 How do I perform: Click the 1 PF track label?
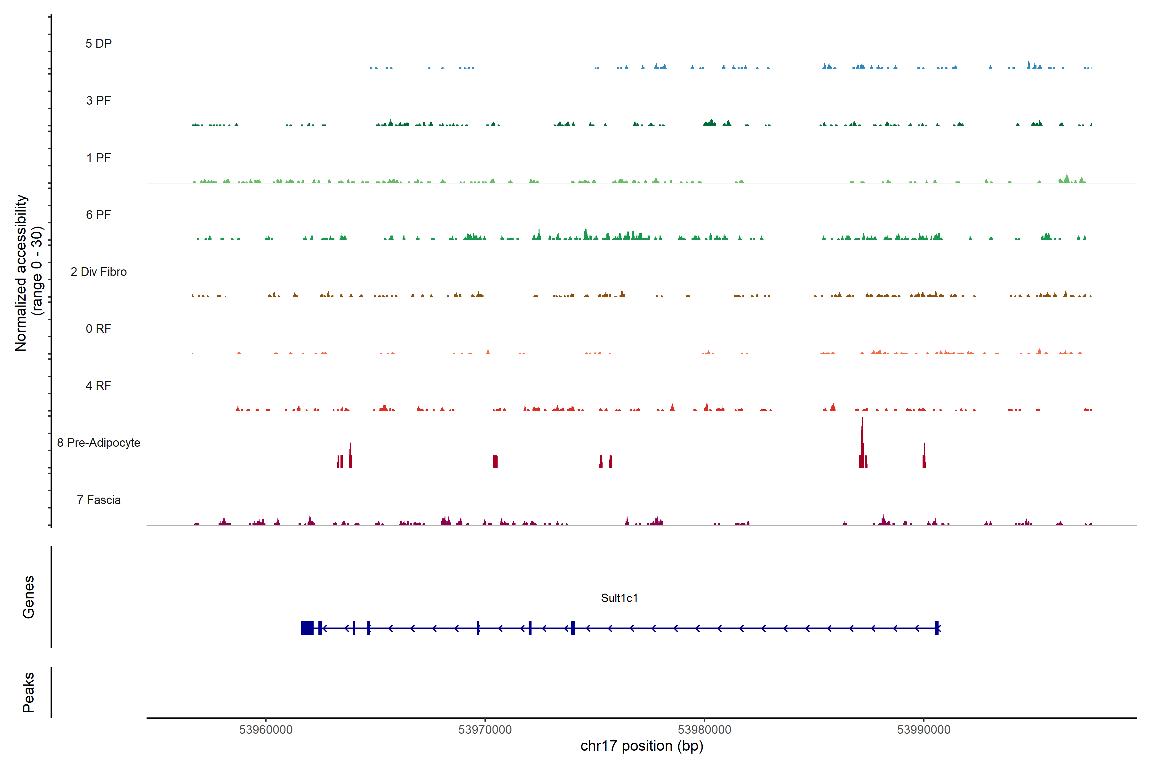pos(99,158)
